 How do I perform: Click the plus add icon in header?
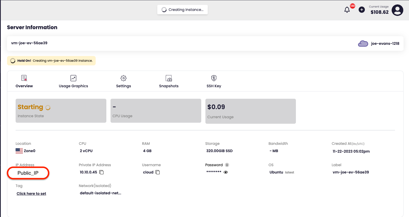tap(361, 10)
